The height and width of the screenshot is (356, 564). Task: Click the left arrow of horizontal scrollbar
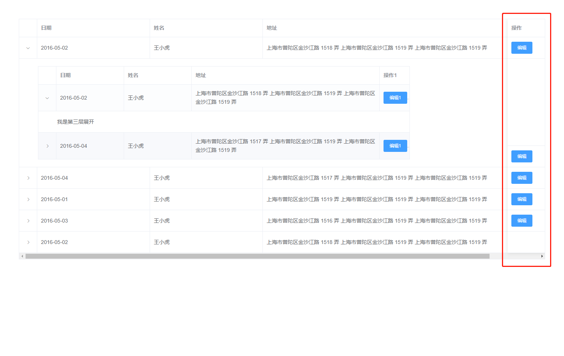click(x=23, y=256)
